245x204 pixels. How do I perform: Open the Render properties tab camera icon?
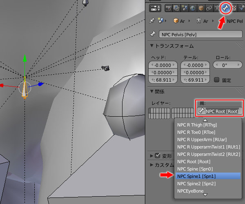point(168,8)
